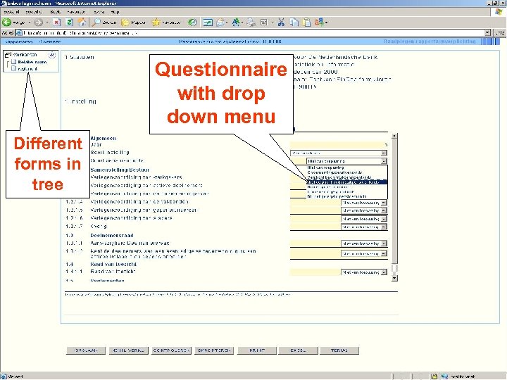
Task: Open the dropdown in row 1.2.1.5
Action: pyautogui.click(x=364, y=210)
